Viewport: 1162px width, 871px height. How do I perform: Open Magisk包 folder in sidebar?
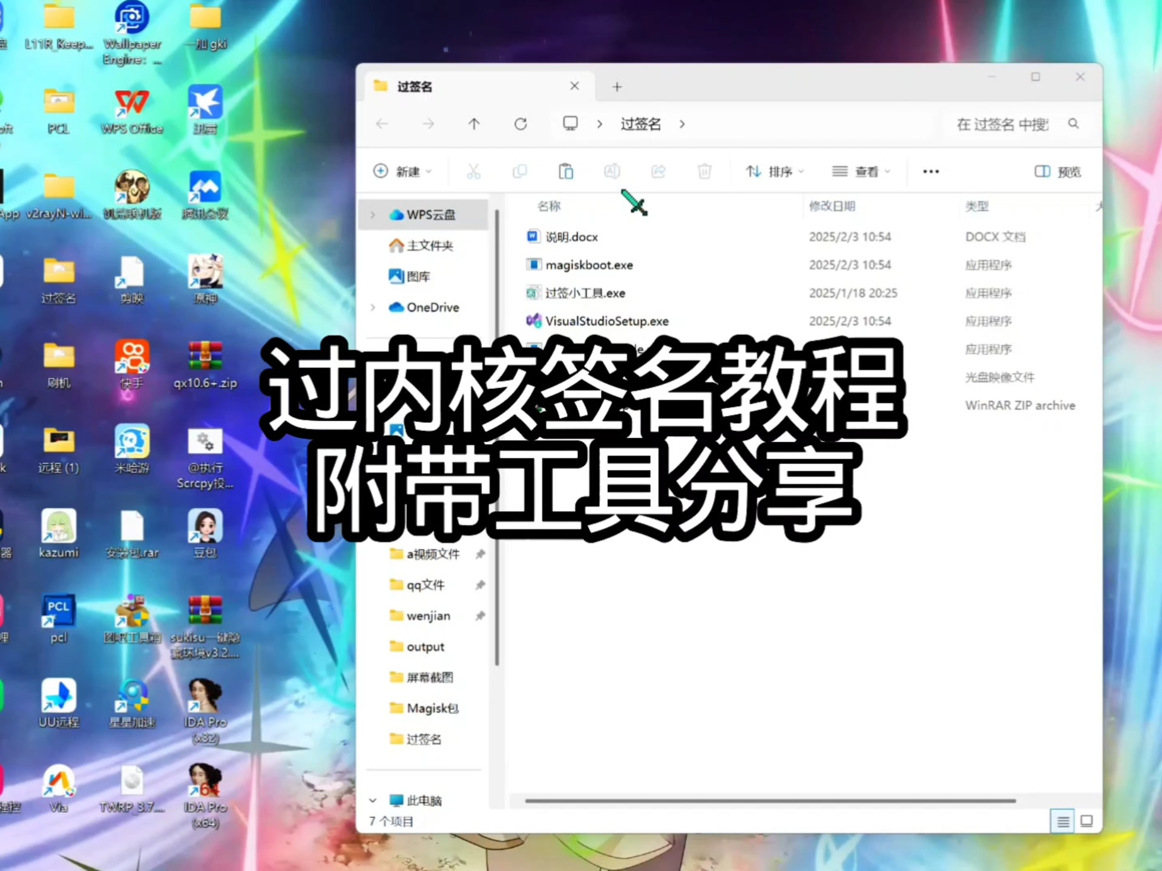424,708
